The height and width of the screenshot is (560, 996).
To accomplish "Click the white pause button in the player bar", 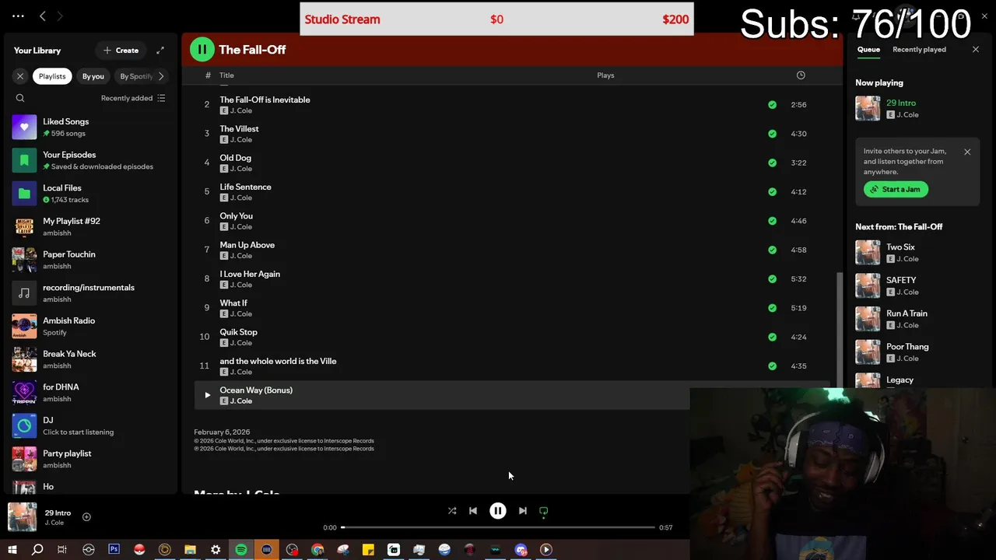I will [x=498, y=511].
